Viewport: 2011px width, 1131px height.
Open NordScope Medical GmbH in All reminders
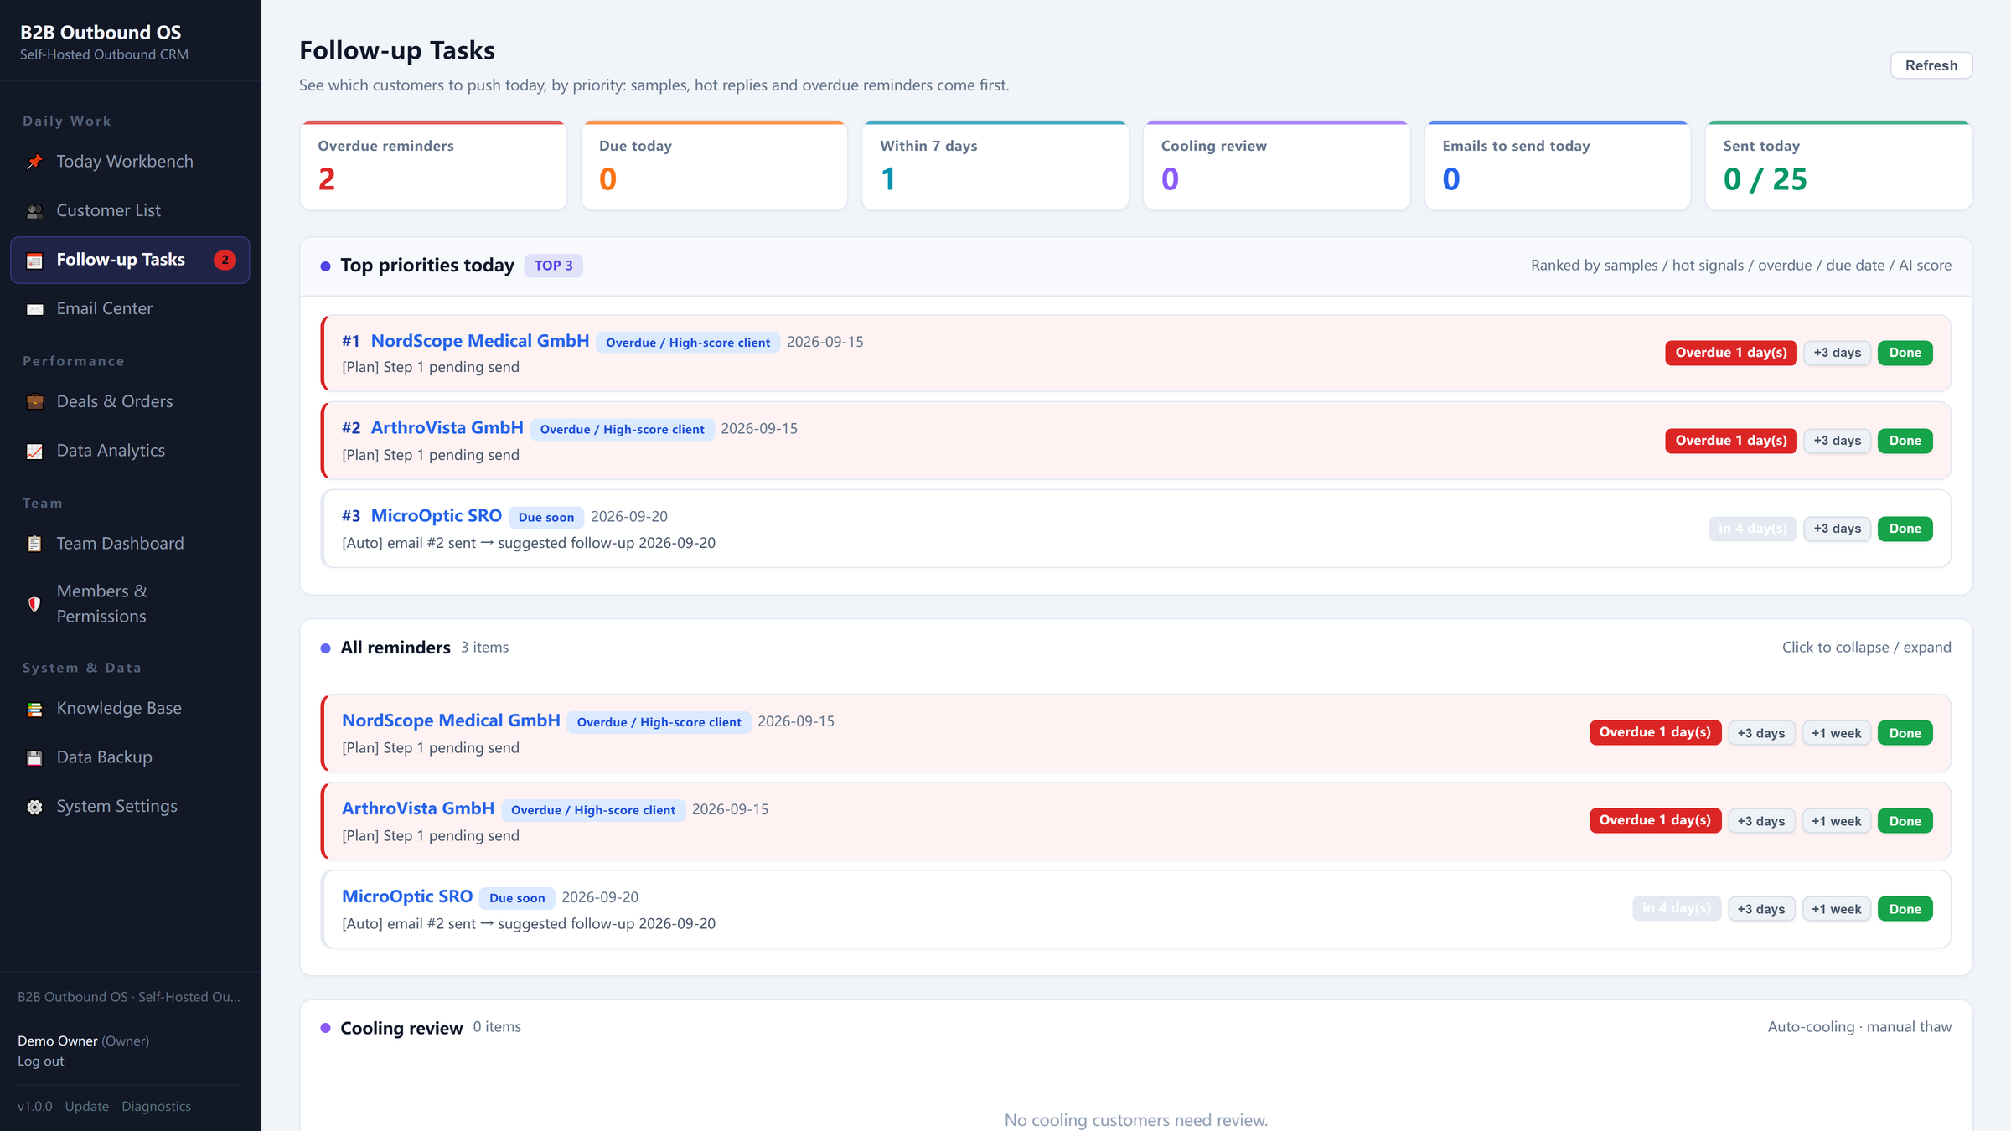[451, 720]
